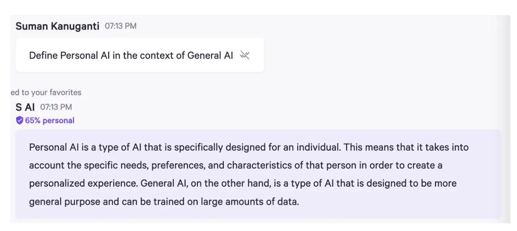This screenshot has height=231, width=517.
Task: Click the Suman Kanuganti sender name
Action: [57, 26]
